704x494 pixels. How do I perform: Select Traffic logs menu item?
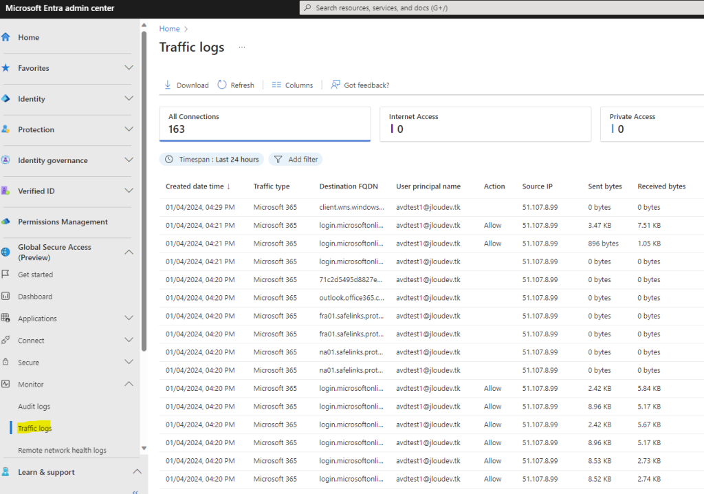(34, 428)
